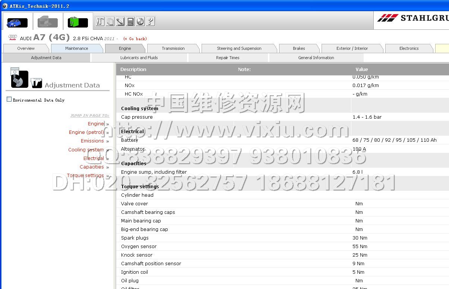The image size is (449, 289).
Task: Click the Audi brand logo
Action: click(x=13, y=38)
